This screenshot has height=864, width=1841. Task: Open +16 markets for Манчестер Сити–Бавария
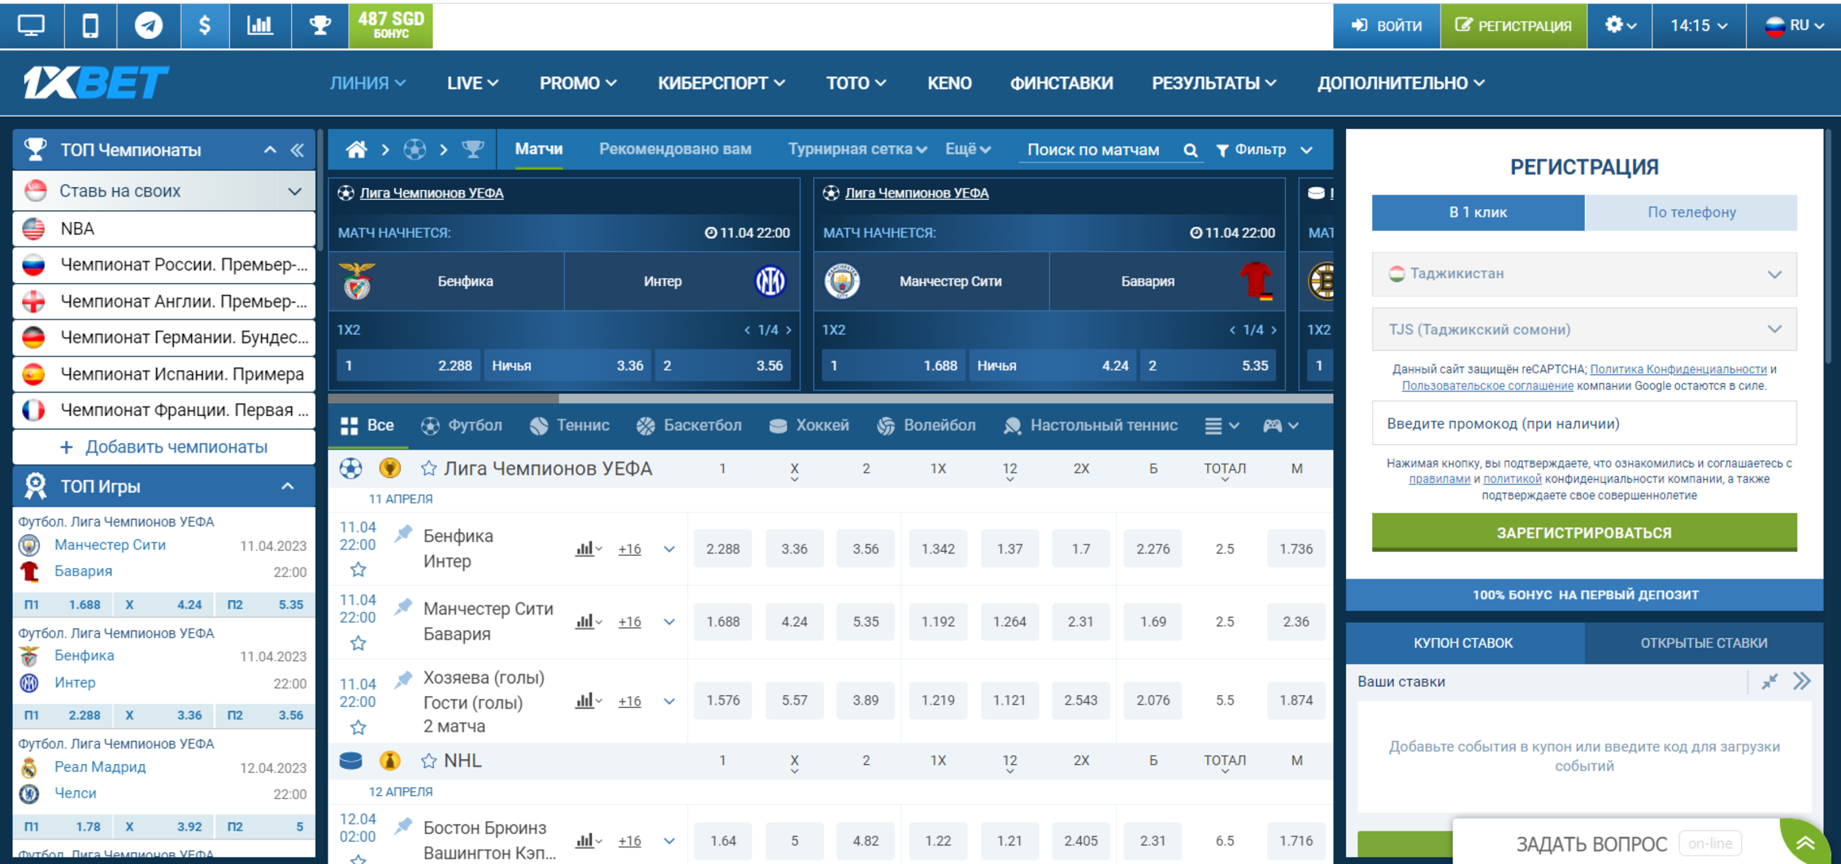(630, 621)
